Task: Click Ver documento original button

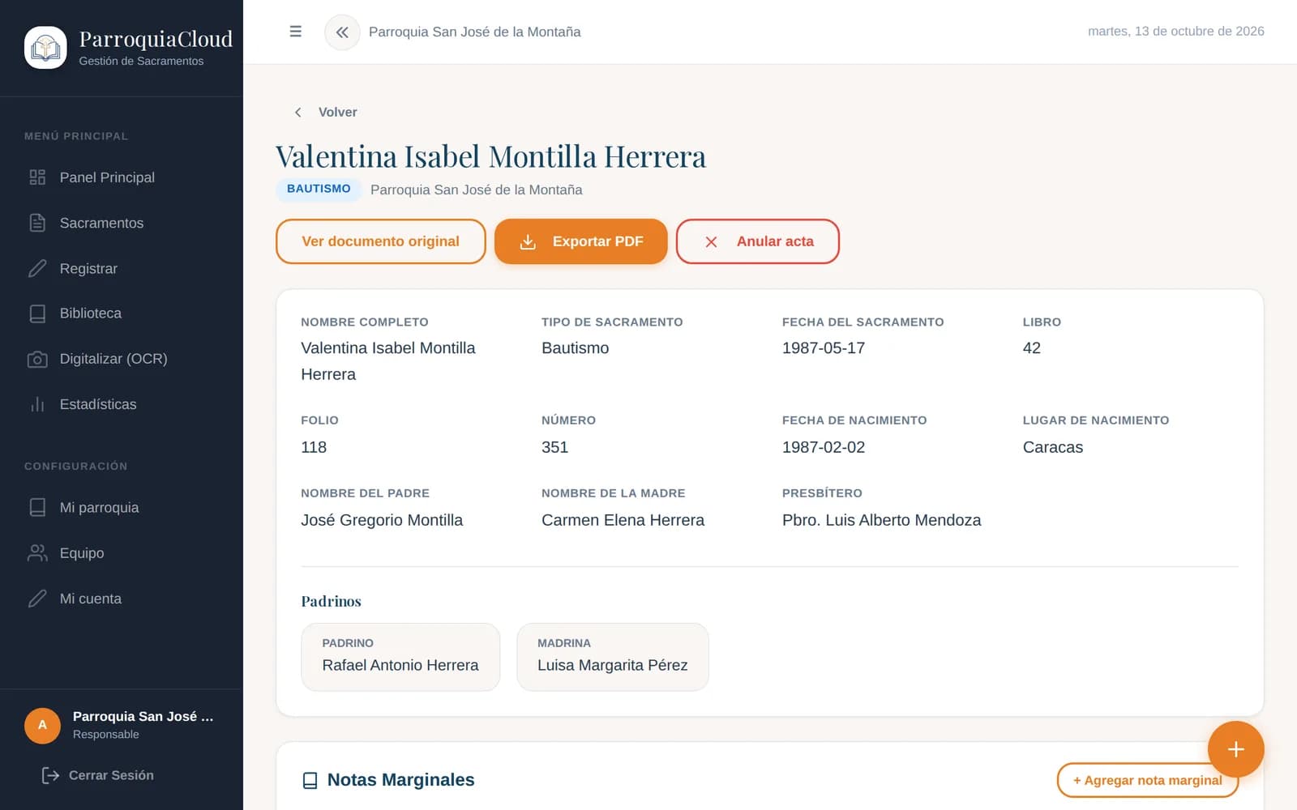Action: point(381,241)
